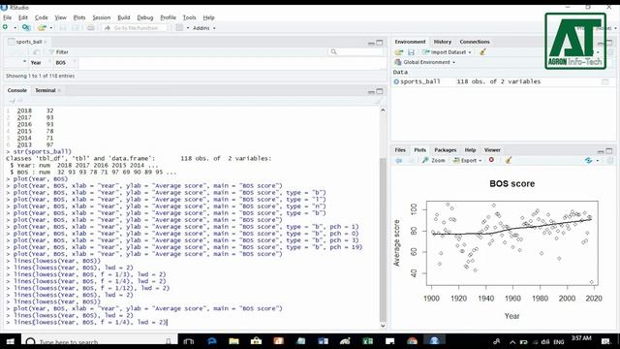Click the refresh plot icon
This screenshot has height=349, width=620.
(589, 160)
